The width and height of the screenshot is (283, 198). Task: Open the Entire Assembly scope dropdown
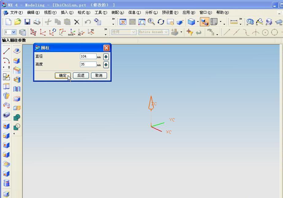coord(166,32)
